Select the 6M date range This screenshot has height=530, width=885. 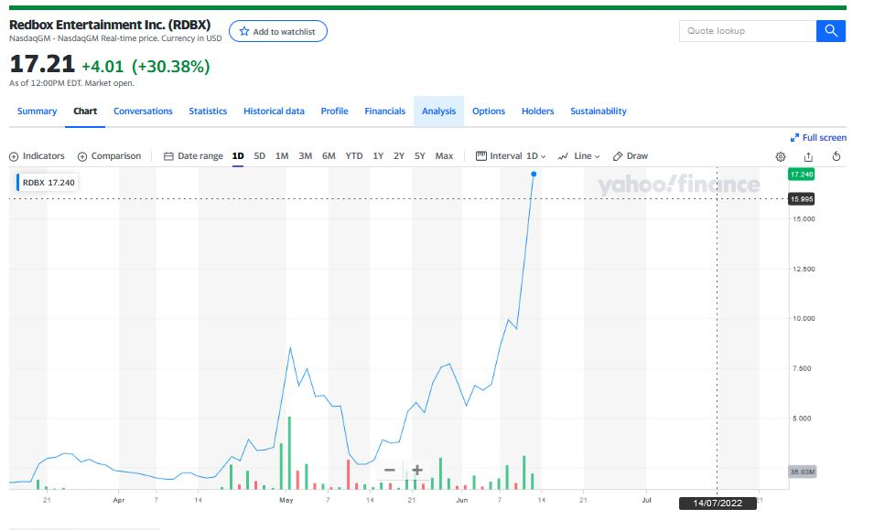coord(329,156)
